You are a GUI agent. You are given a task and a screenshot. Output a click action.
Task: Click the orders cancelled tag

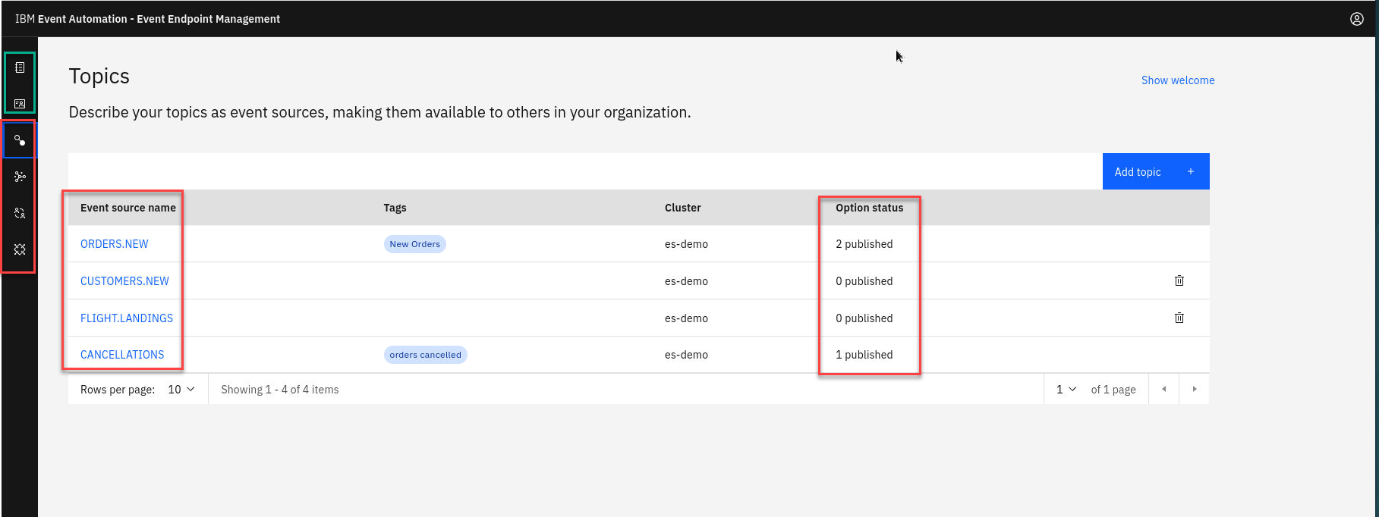click(x=425, y=355)
